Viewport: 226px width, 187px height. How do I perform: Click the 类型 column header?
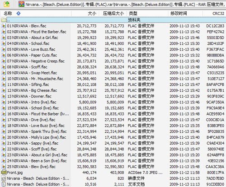(133, 14)
